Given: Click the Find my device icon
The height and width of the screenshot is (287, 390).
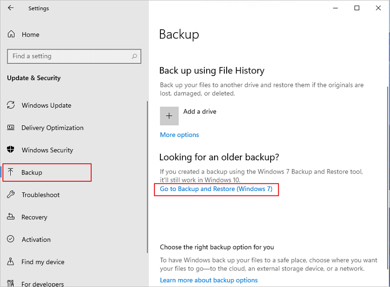Looking at the screenshot, I should tap(11, 262).
